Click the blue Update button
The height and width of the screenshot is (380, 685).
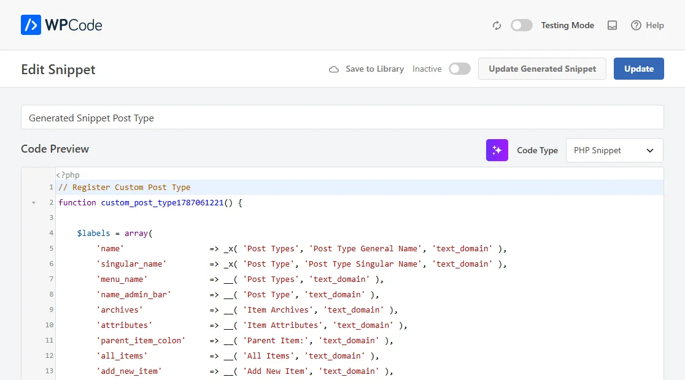pos(639,69)
